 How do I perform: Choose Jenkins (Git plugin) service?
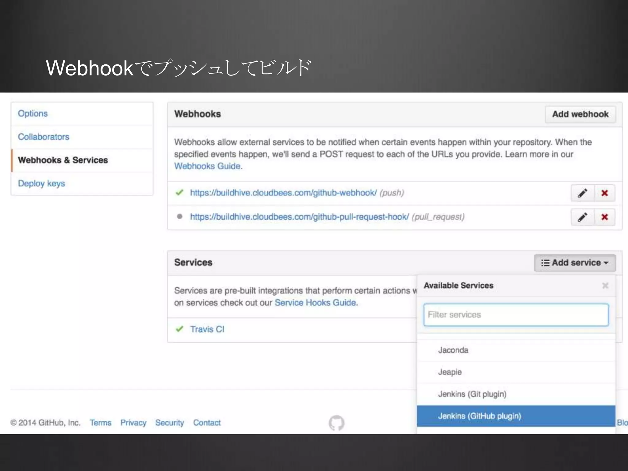pyautogui.click(x=516, y=394)
